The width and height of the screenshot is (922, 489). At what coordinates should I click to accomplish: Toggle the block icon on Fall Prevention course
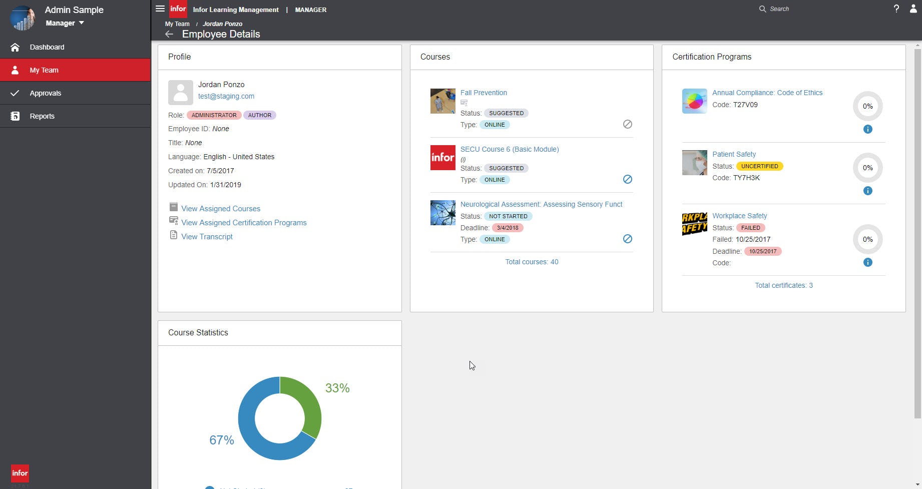(628, 124)
